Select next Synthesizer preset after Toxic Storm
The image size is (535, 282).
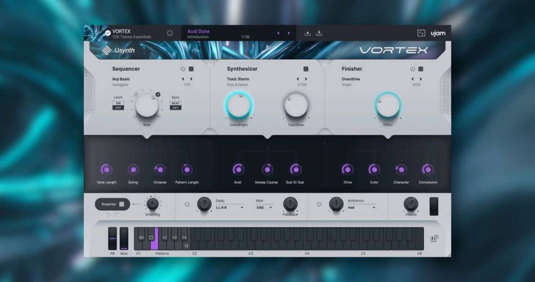tap(306, 80)
